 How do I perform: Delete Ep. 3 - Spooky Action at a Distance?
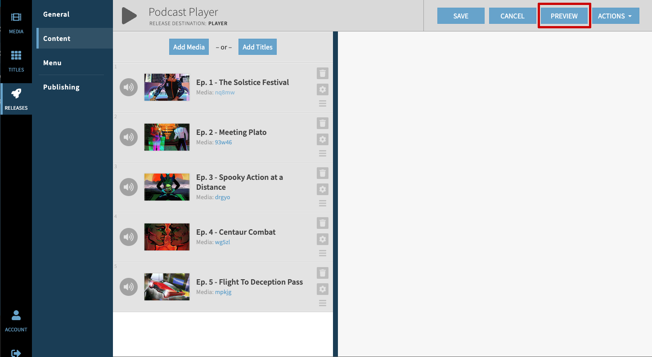[322, 173]
